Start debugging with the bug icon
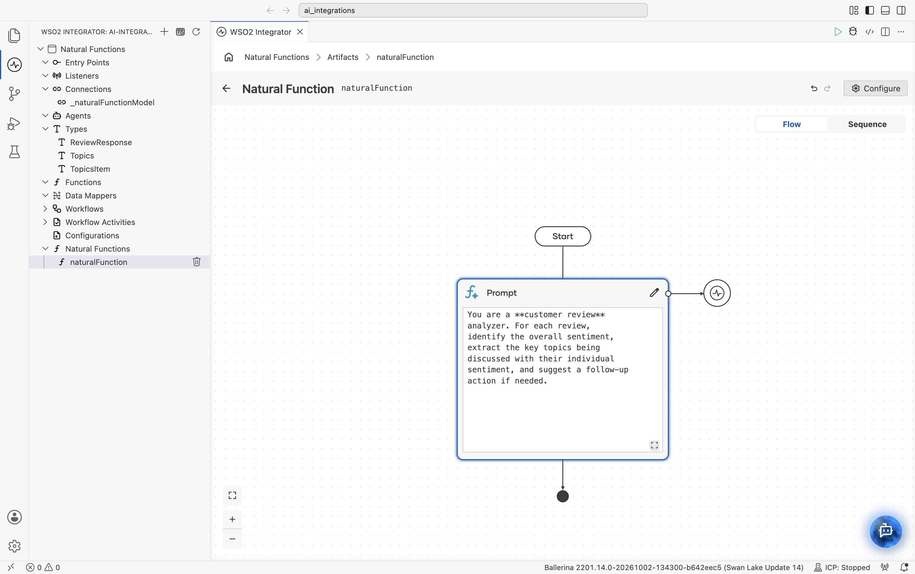The image size is (915, 574). click(853, 31)
